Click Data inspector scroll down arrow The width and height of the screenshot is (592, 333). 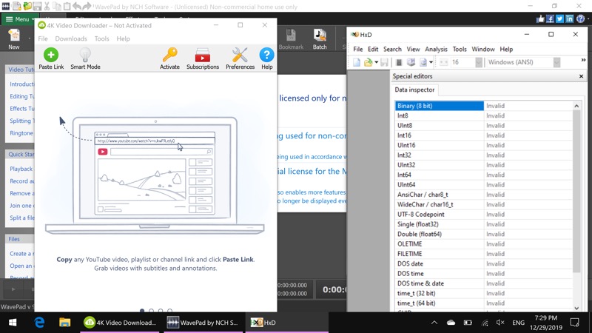click(576, 308)
